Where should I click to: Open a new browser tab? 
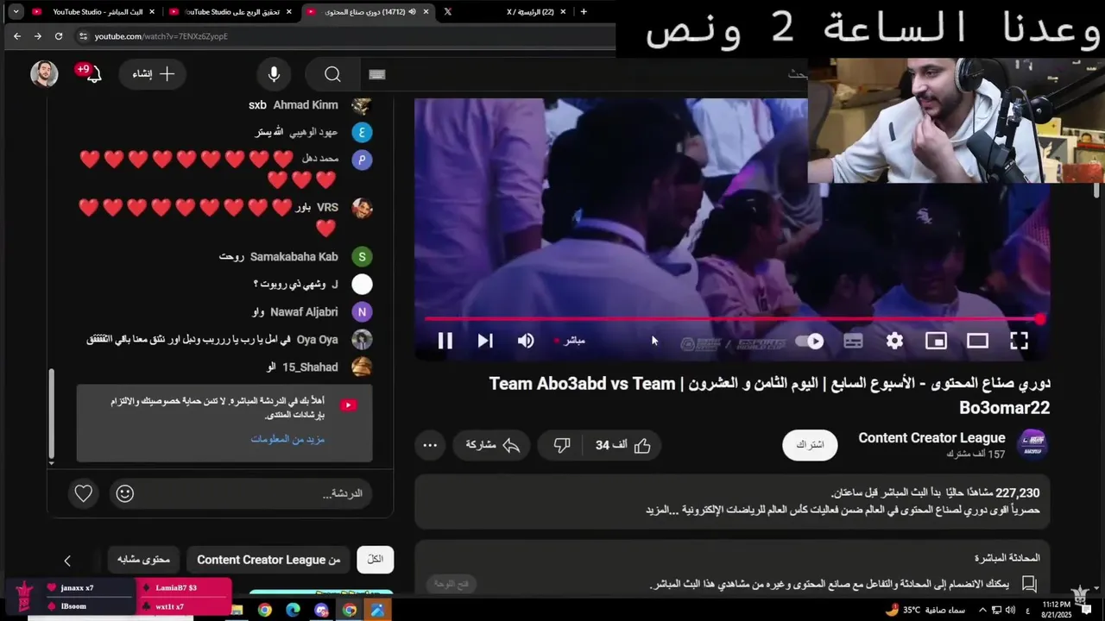(584, 12)
